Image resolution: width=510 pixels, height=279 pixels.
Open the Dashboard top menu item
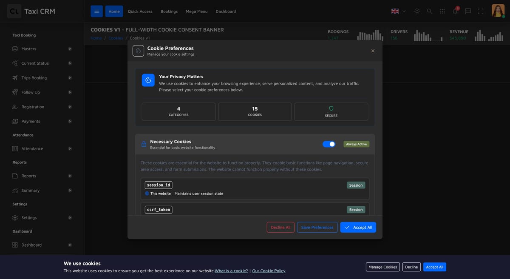coord(226,11)
